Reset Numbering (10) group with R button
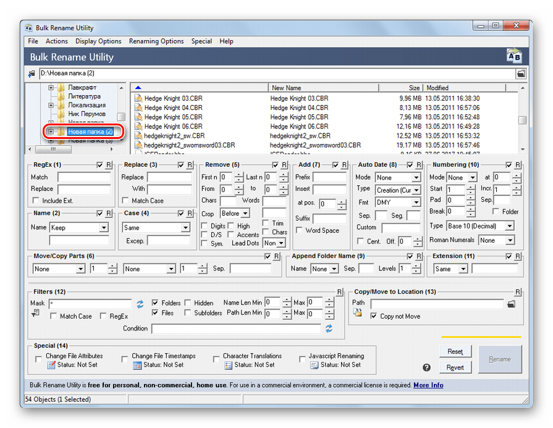Screen dimensions: 553x428 tap(518, 165)
